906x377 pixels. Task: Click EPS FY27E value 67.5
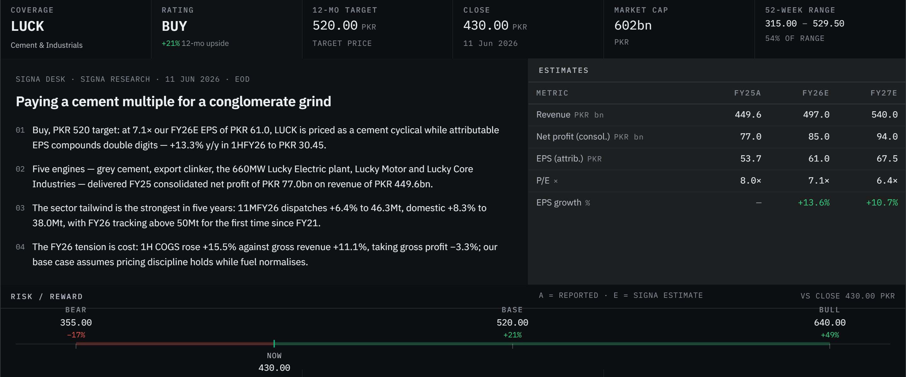(887, 159)
